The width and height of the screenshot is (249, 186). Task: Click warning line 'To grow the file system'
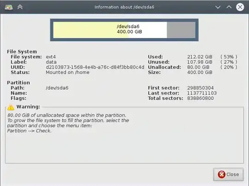tap(68, 120)
